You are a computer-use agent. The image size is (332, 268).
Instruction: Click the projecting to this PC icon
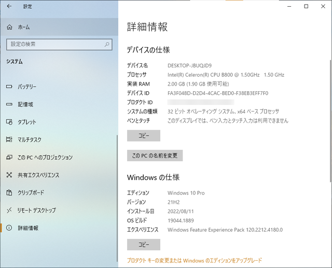point(9,158)
